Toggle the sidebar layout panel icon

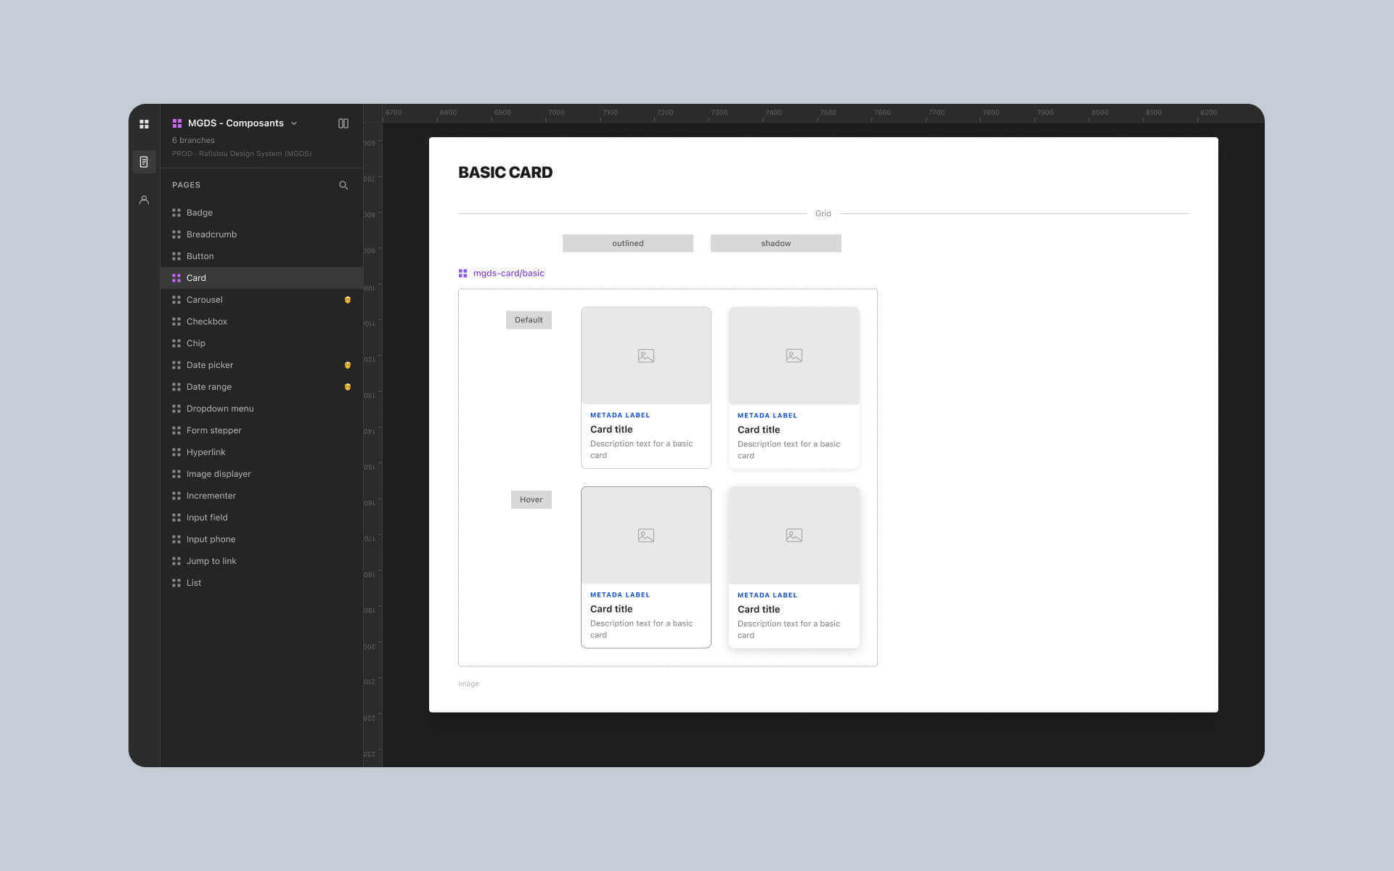click(x=343, y=123)
